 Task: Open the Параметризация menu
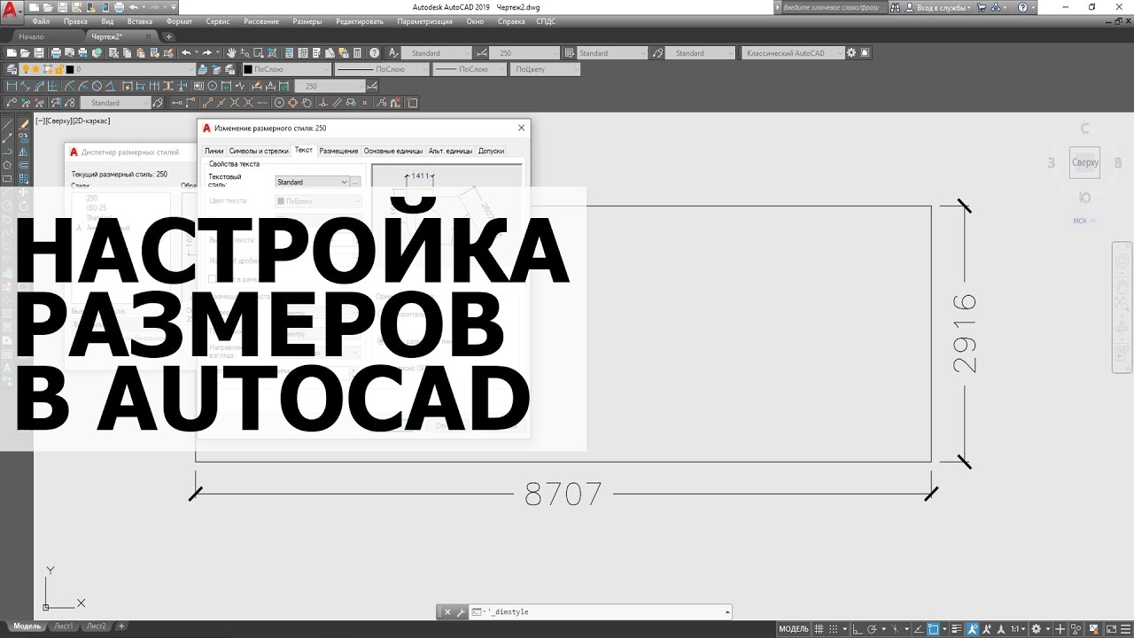pos(424,21)
